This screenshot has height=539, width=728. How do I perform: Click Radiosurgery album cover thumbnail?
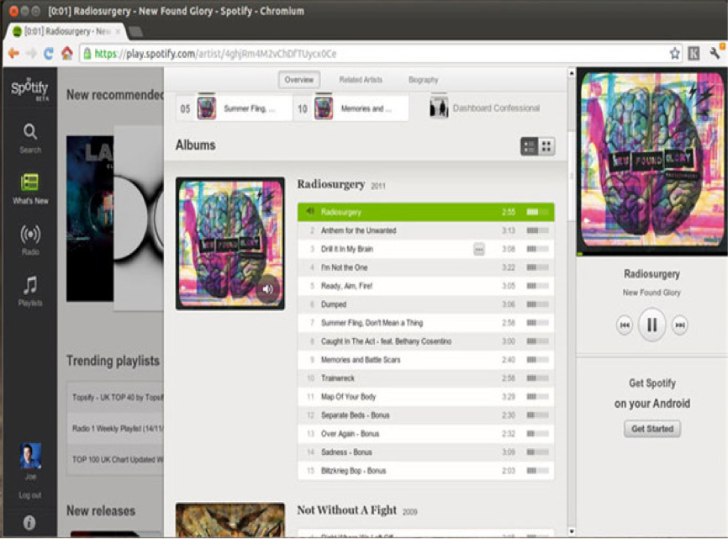click(230, 243)
